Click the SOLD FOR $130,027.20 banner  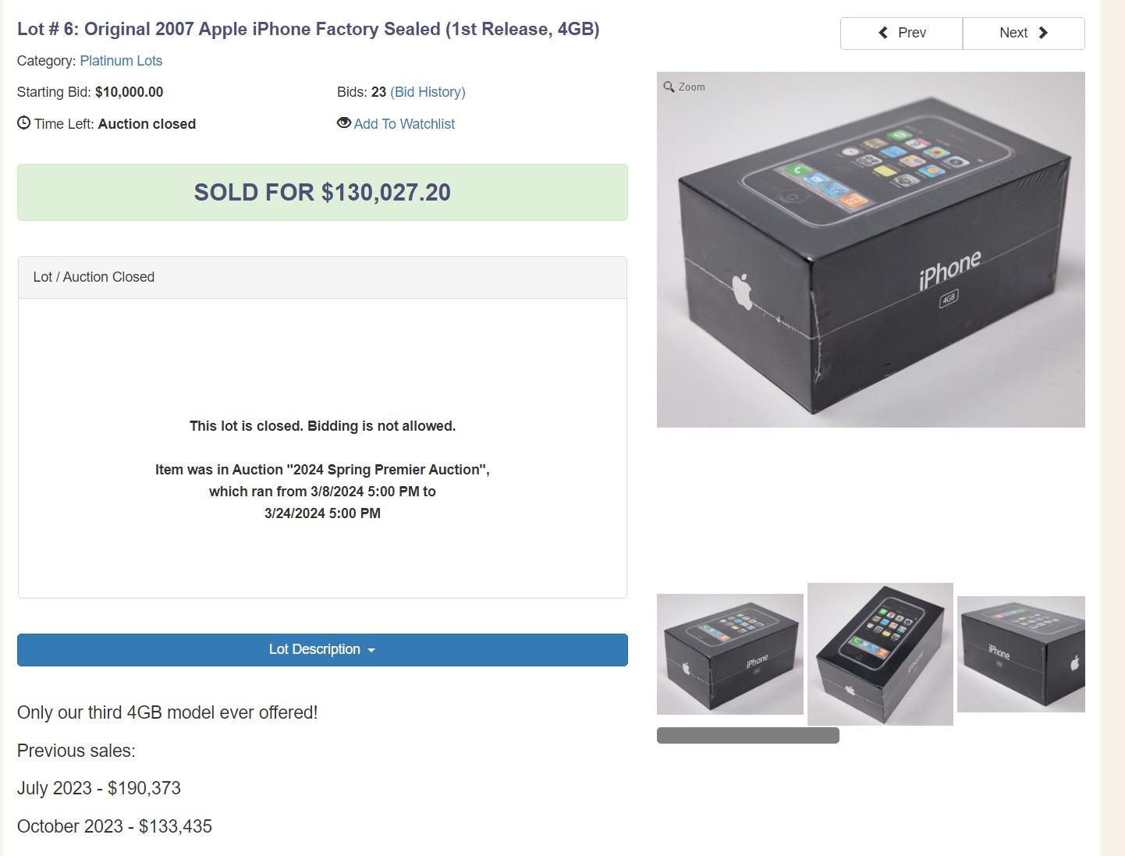322,192
